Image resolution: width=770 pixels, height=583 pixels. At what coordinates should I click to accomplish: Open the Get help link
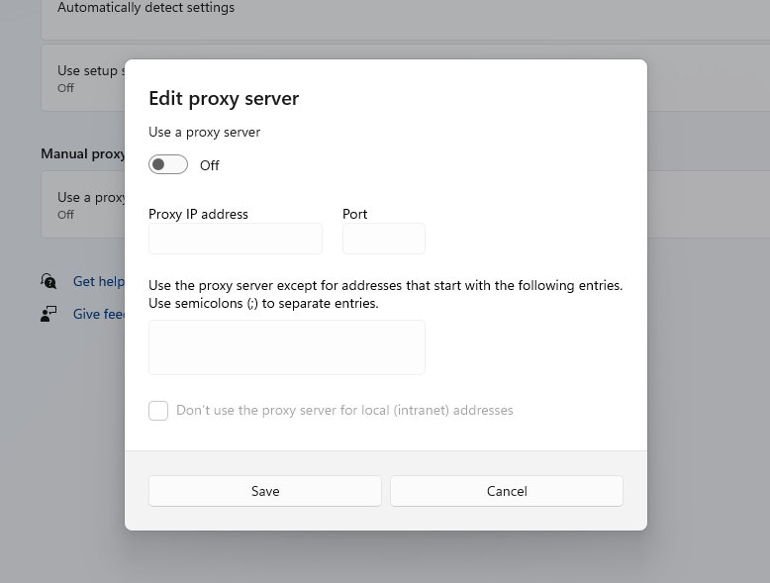click(x=98, y=281)
